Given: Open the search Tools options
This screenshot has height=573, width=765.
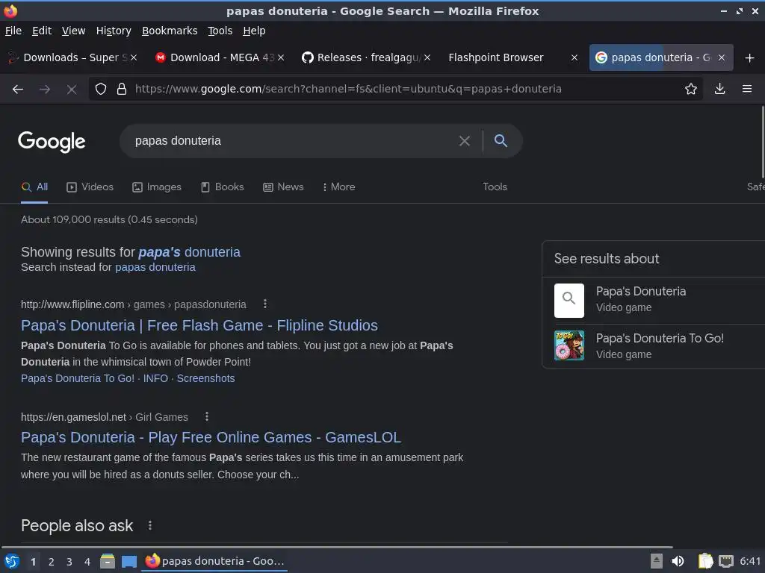Looking at the screenshot, I should click(x=495, y=187).
